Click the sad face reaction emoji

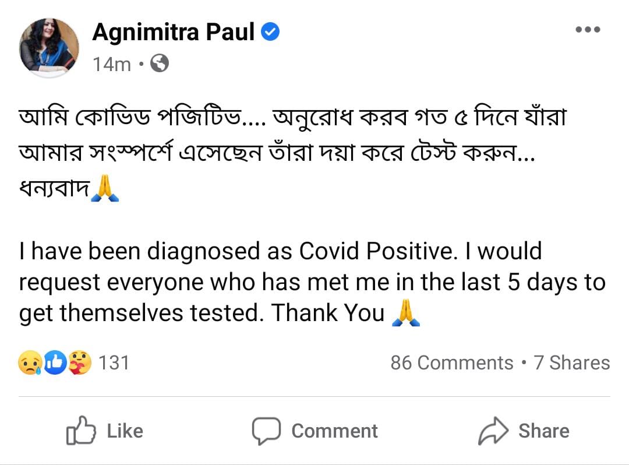30,362
